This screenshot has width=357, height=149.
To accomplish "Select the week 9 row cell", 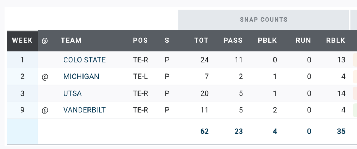I will pyautogui.click(x=22, y=110).
